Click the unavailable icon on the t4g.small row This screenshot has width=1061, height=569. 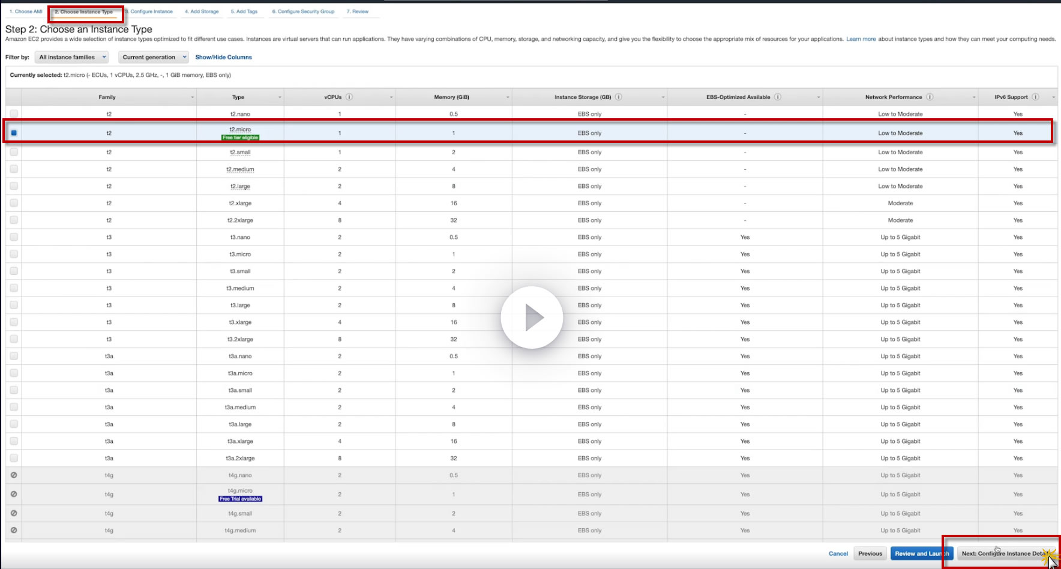pyautogui.click(x=14, y=513)
